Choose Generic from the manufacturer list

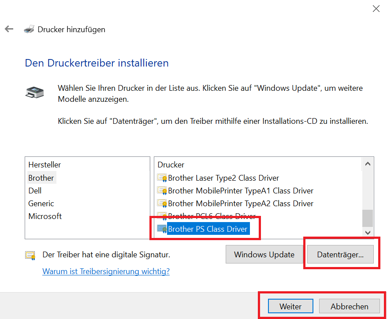click(41, 204)
